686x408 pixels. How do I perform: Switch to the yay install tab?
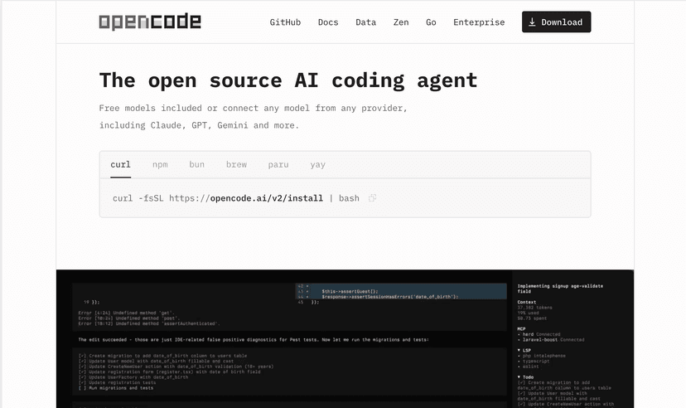coord(317,164)
